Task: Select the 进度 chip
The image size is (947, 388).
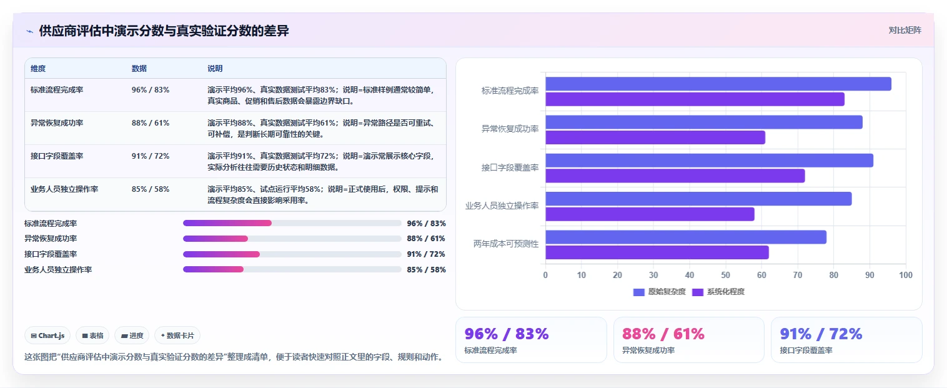Action: click(132, 336)
